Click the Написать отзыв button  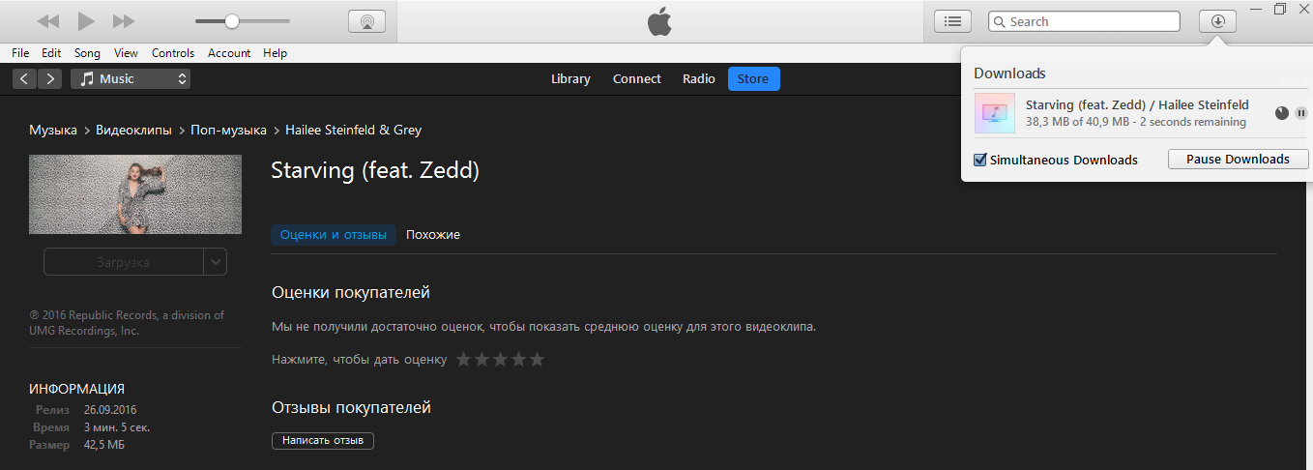coord(323,441)
